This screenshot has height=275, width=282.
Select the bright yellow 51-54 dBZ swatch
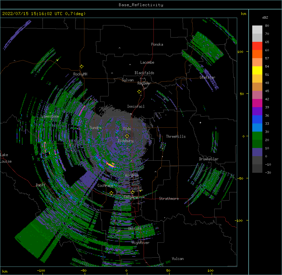click(x=257, y=70)
